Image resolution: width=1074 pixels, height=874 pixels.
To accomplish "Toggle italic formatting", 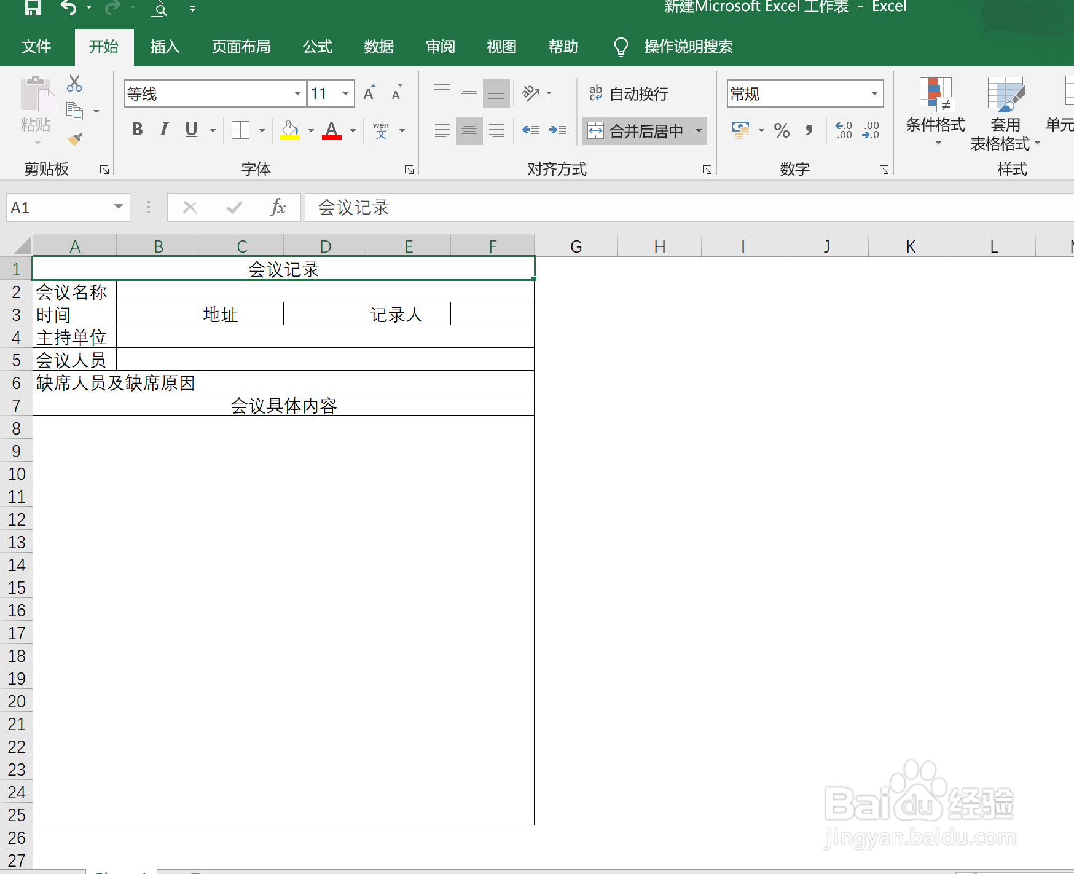I will click(163, 130).
